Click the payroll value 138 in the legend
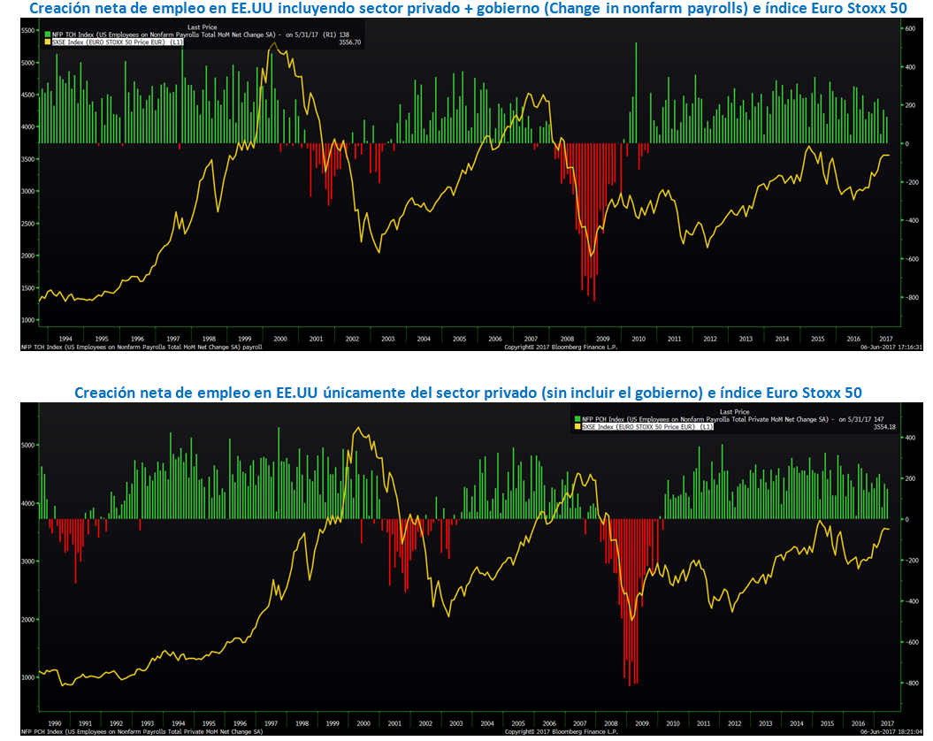933x741 pixels. pyautogui.click(x=344, y=35)
